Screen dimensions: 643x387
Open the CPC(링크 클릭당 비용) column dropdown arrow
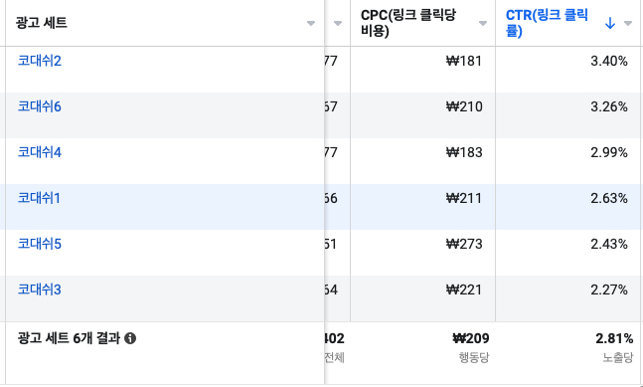coord(483,24)
